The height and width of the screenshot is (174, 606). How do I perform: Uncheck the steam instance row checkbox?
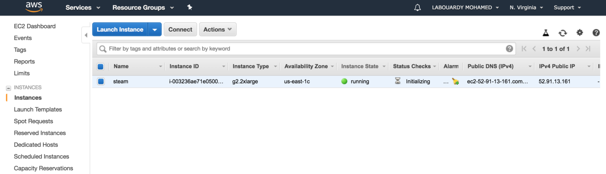[x=101, y=81]
